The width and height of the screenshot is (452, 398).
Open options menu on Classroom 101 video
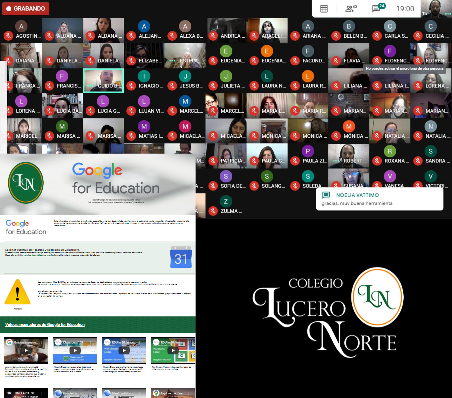(x=91, y=343)
